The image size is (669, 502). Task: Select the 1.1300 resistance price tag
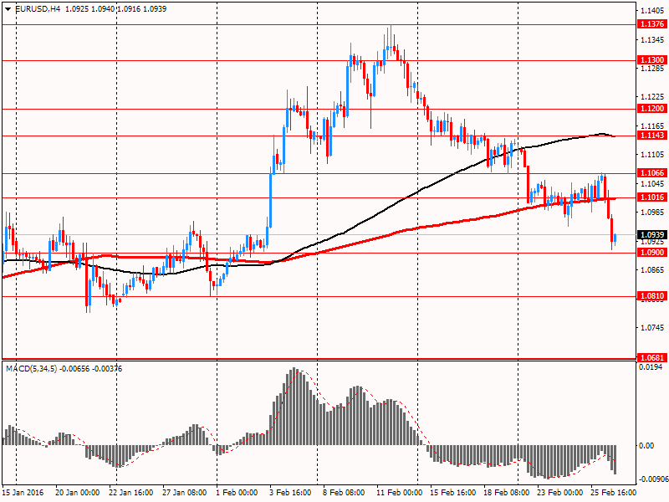pos(651,61)
